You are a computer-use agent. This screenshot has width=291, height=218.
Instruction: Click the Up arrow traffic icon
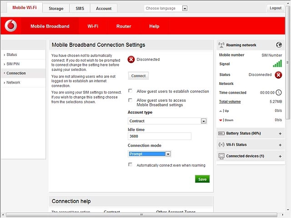coord(221,111)
